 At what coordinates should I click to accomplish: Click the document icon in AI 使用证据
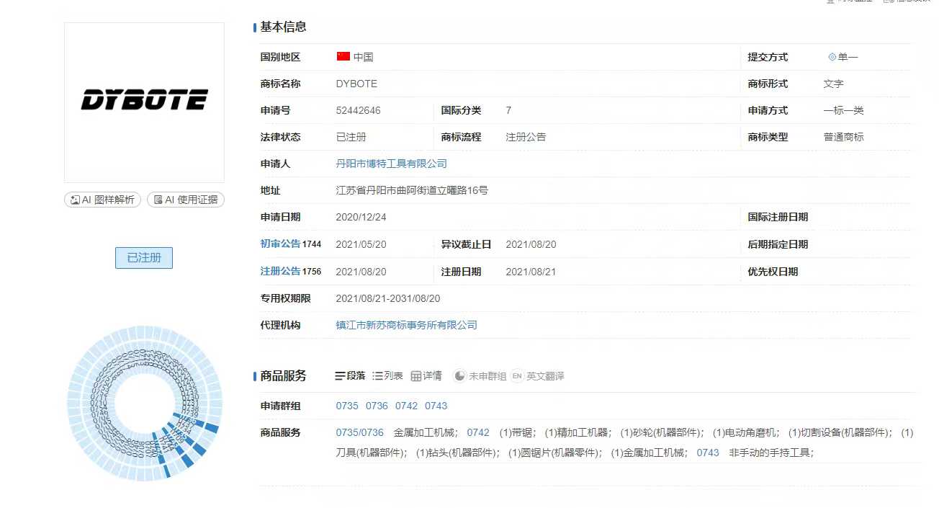(x=158, y=200)
